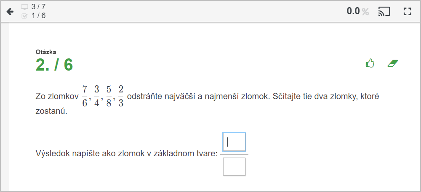Select the fraction 3/4 in the question

97,96
